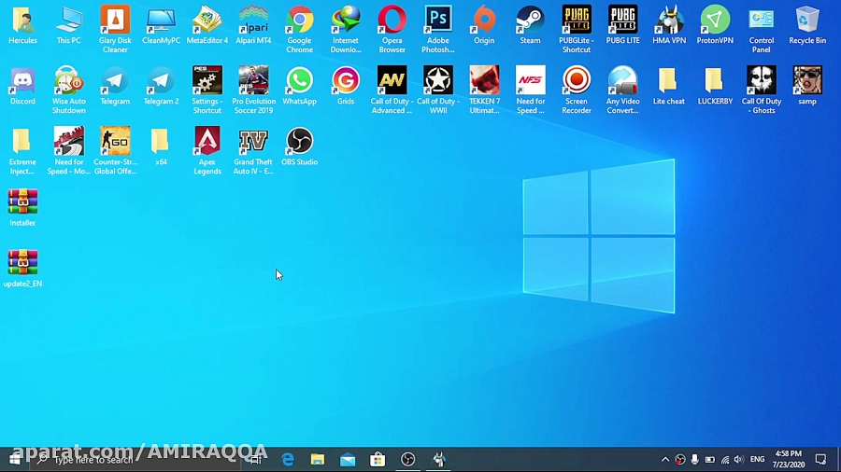Select the Steam desktop icon
Viewport: 841px width, 472px height.
(531, 25)
